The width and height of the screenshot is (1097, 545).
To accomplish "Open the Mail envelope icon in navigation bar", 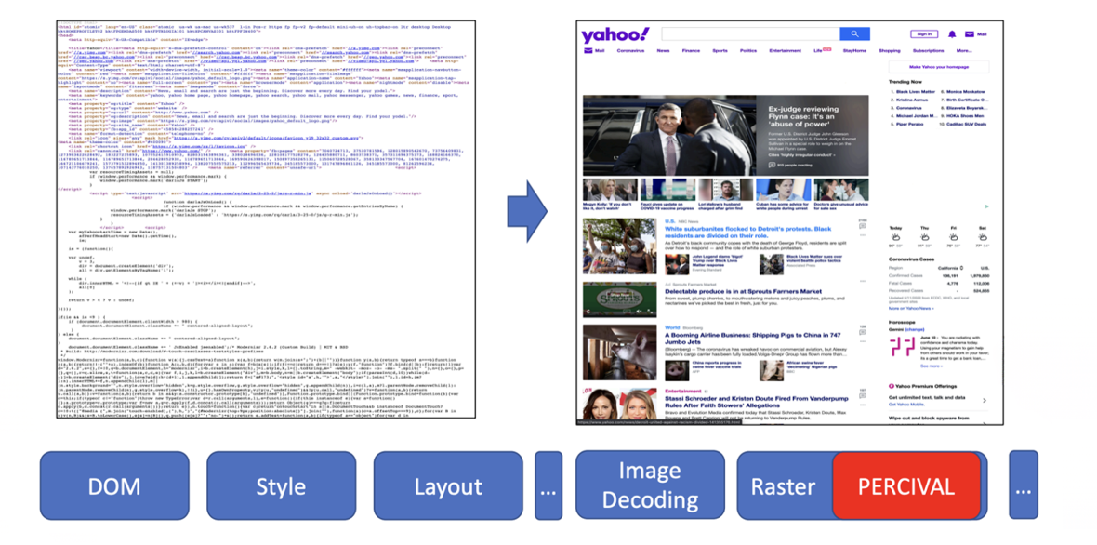I will (588, 51).
